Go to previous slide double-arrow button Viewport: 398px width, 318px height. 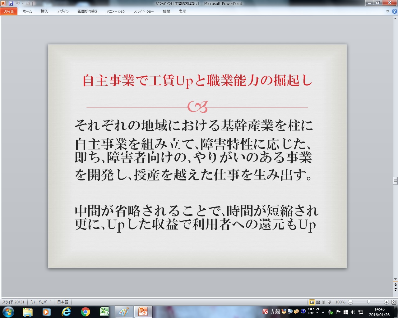[395, 284]
